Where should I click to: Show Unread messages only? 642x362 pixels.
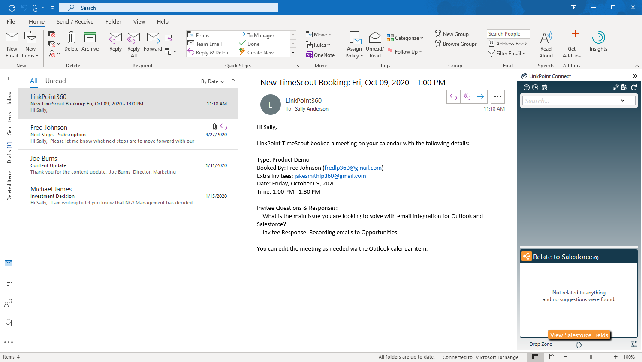point(56,81)
